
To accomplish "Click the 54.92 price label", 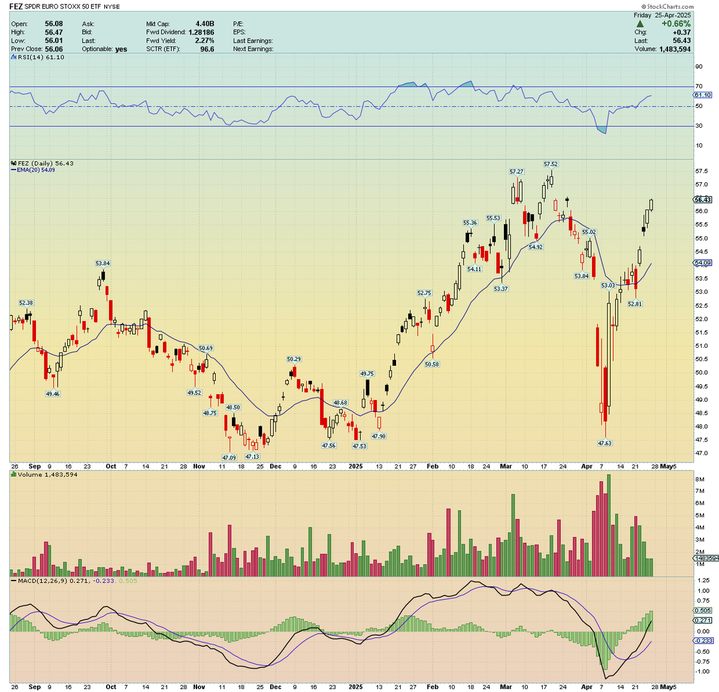I will coord(536,247).
